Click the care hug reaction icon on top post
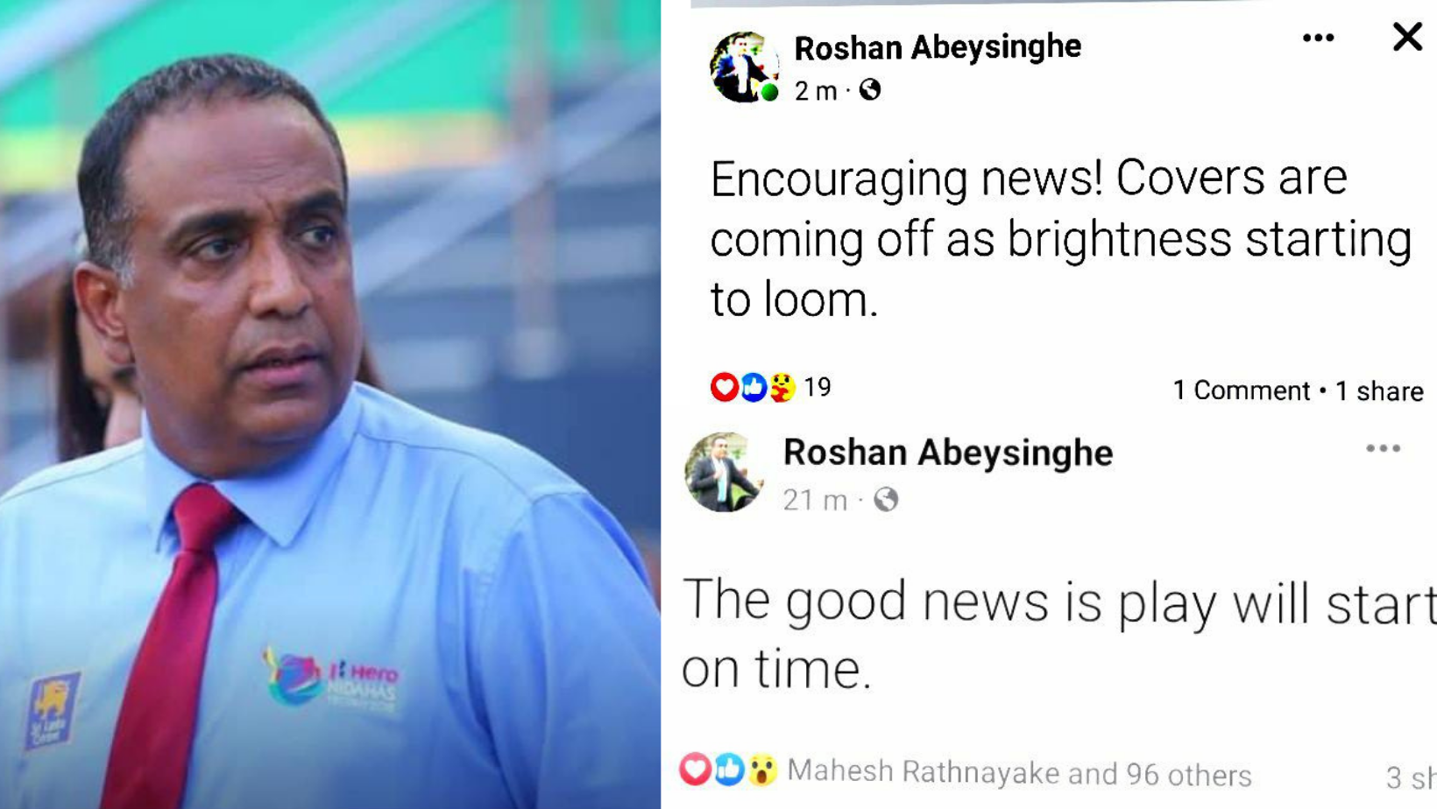This screenshot has width=1437, height=809. point(782,387)
